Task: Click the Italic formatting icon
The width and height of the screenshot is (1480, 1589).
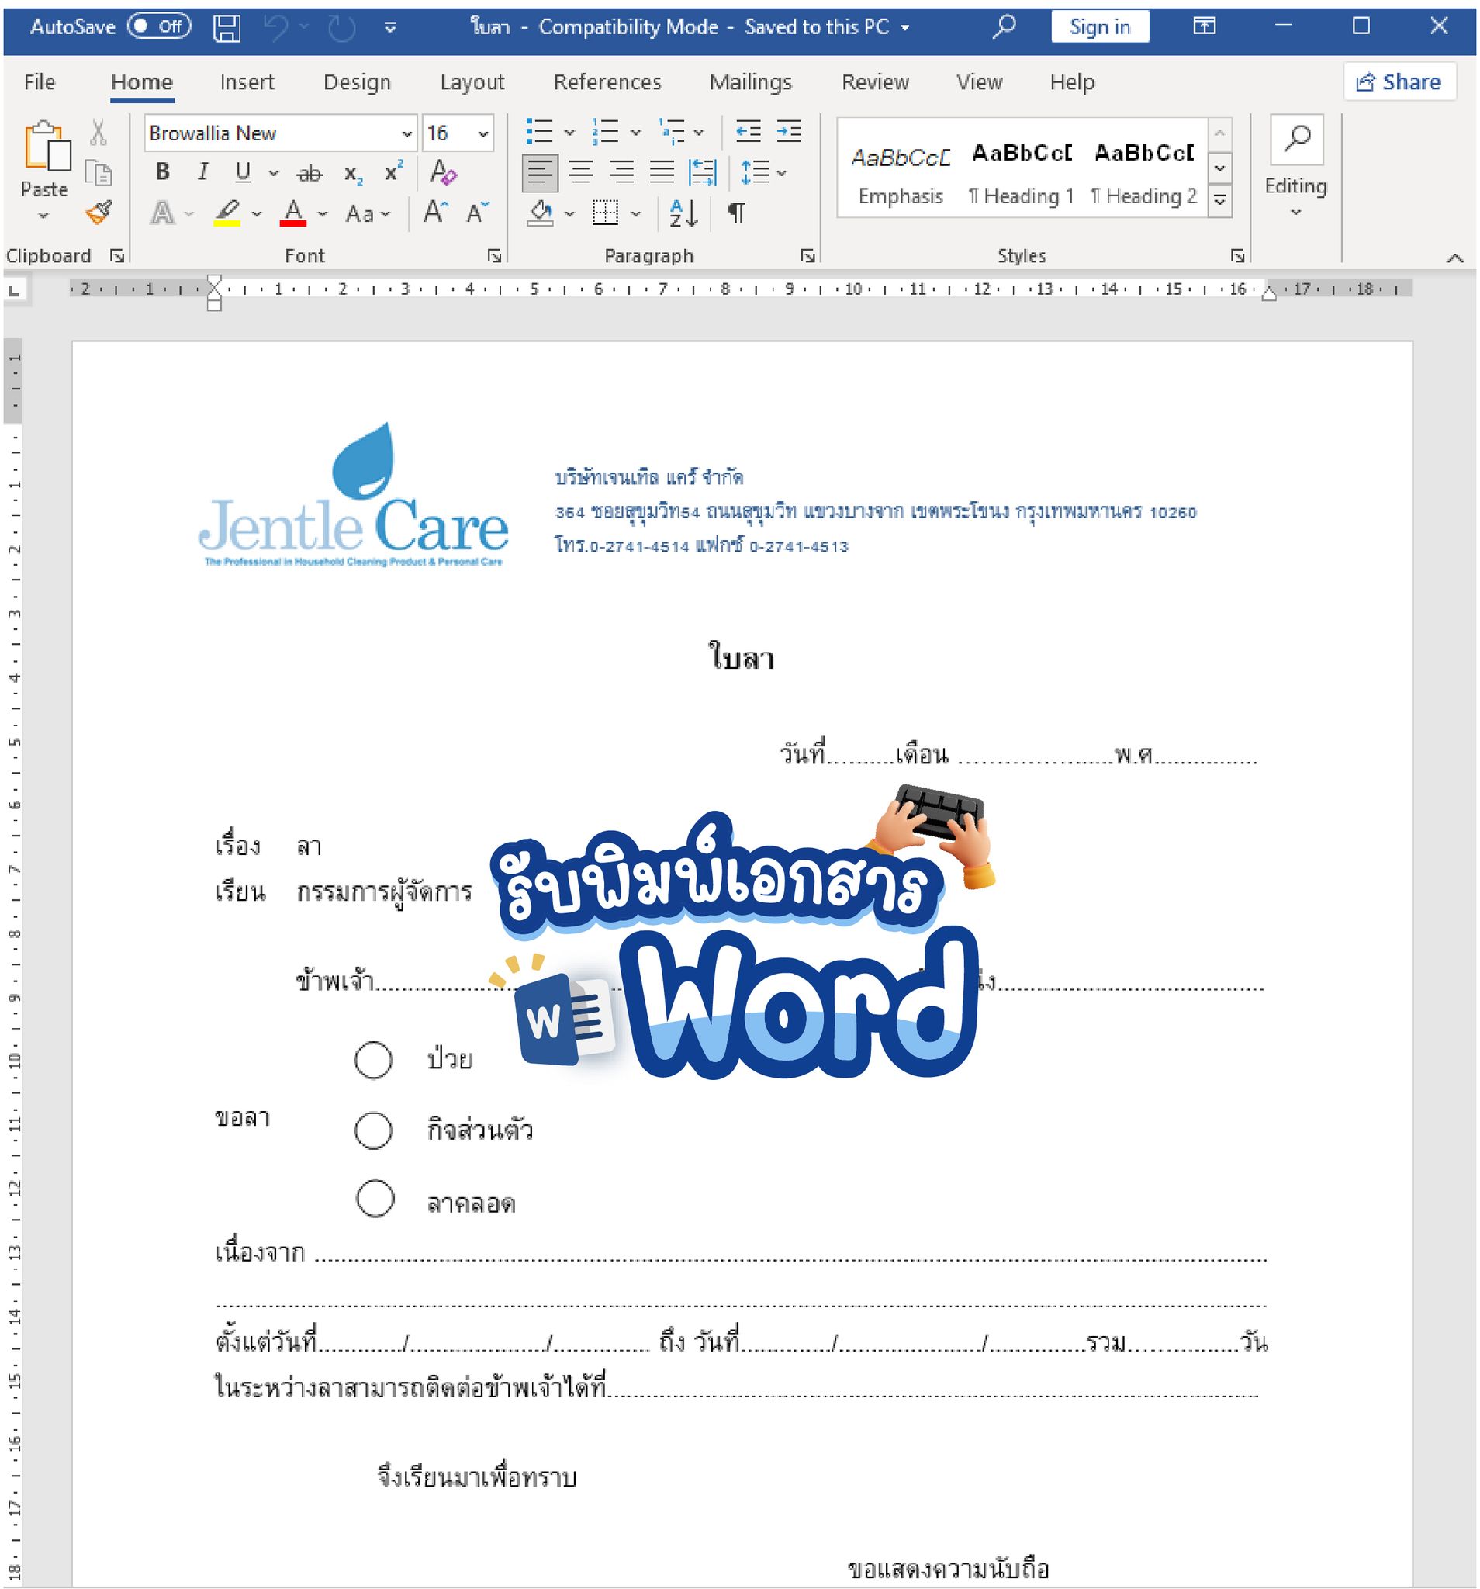Action: click(x=202, y=171)
